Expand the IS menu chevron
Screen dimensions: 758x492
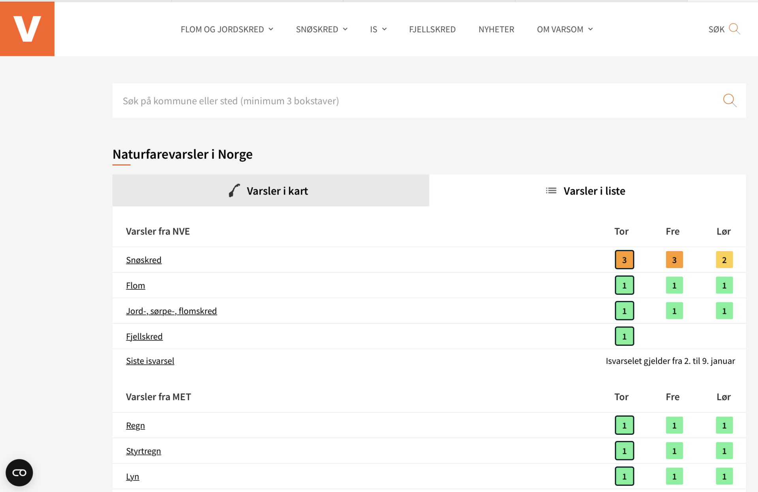(384, 30)
